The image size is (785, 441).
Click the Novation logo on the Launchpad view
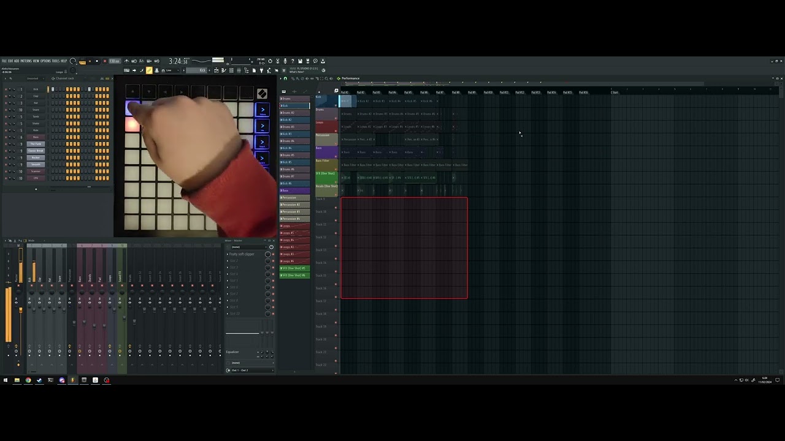pyautogui.click(x=262, y=94)
